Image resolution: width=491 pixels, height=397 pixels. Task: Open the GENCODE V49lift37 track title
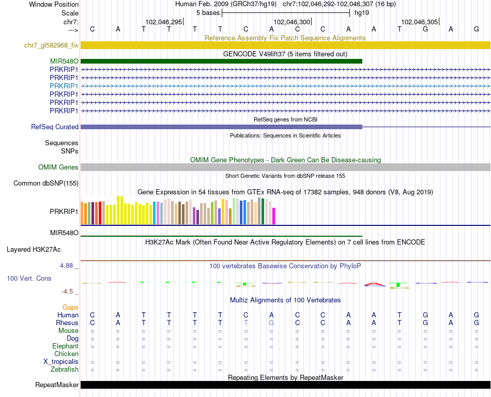[x=285, y=54]
